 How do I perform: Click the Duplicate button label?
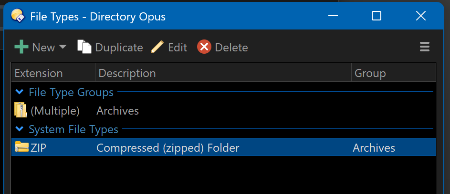(119, 48)
